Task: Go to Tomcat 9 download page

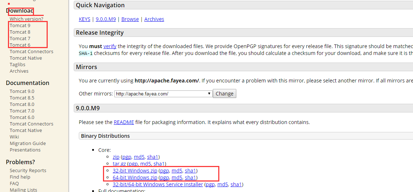Action: click(20, 26)
